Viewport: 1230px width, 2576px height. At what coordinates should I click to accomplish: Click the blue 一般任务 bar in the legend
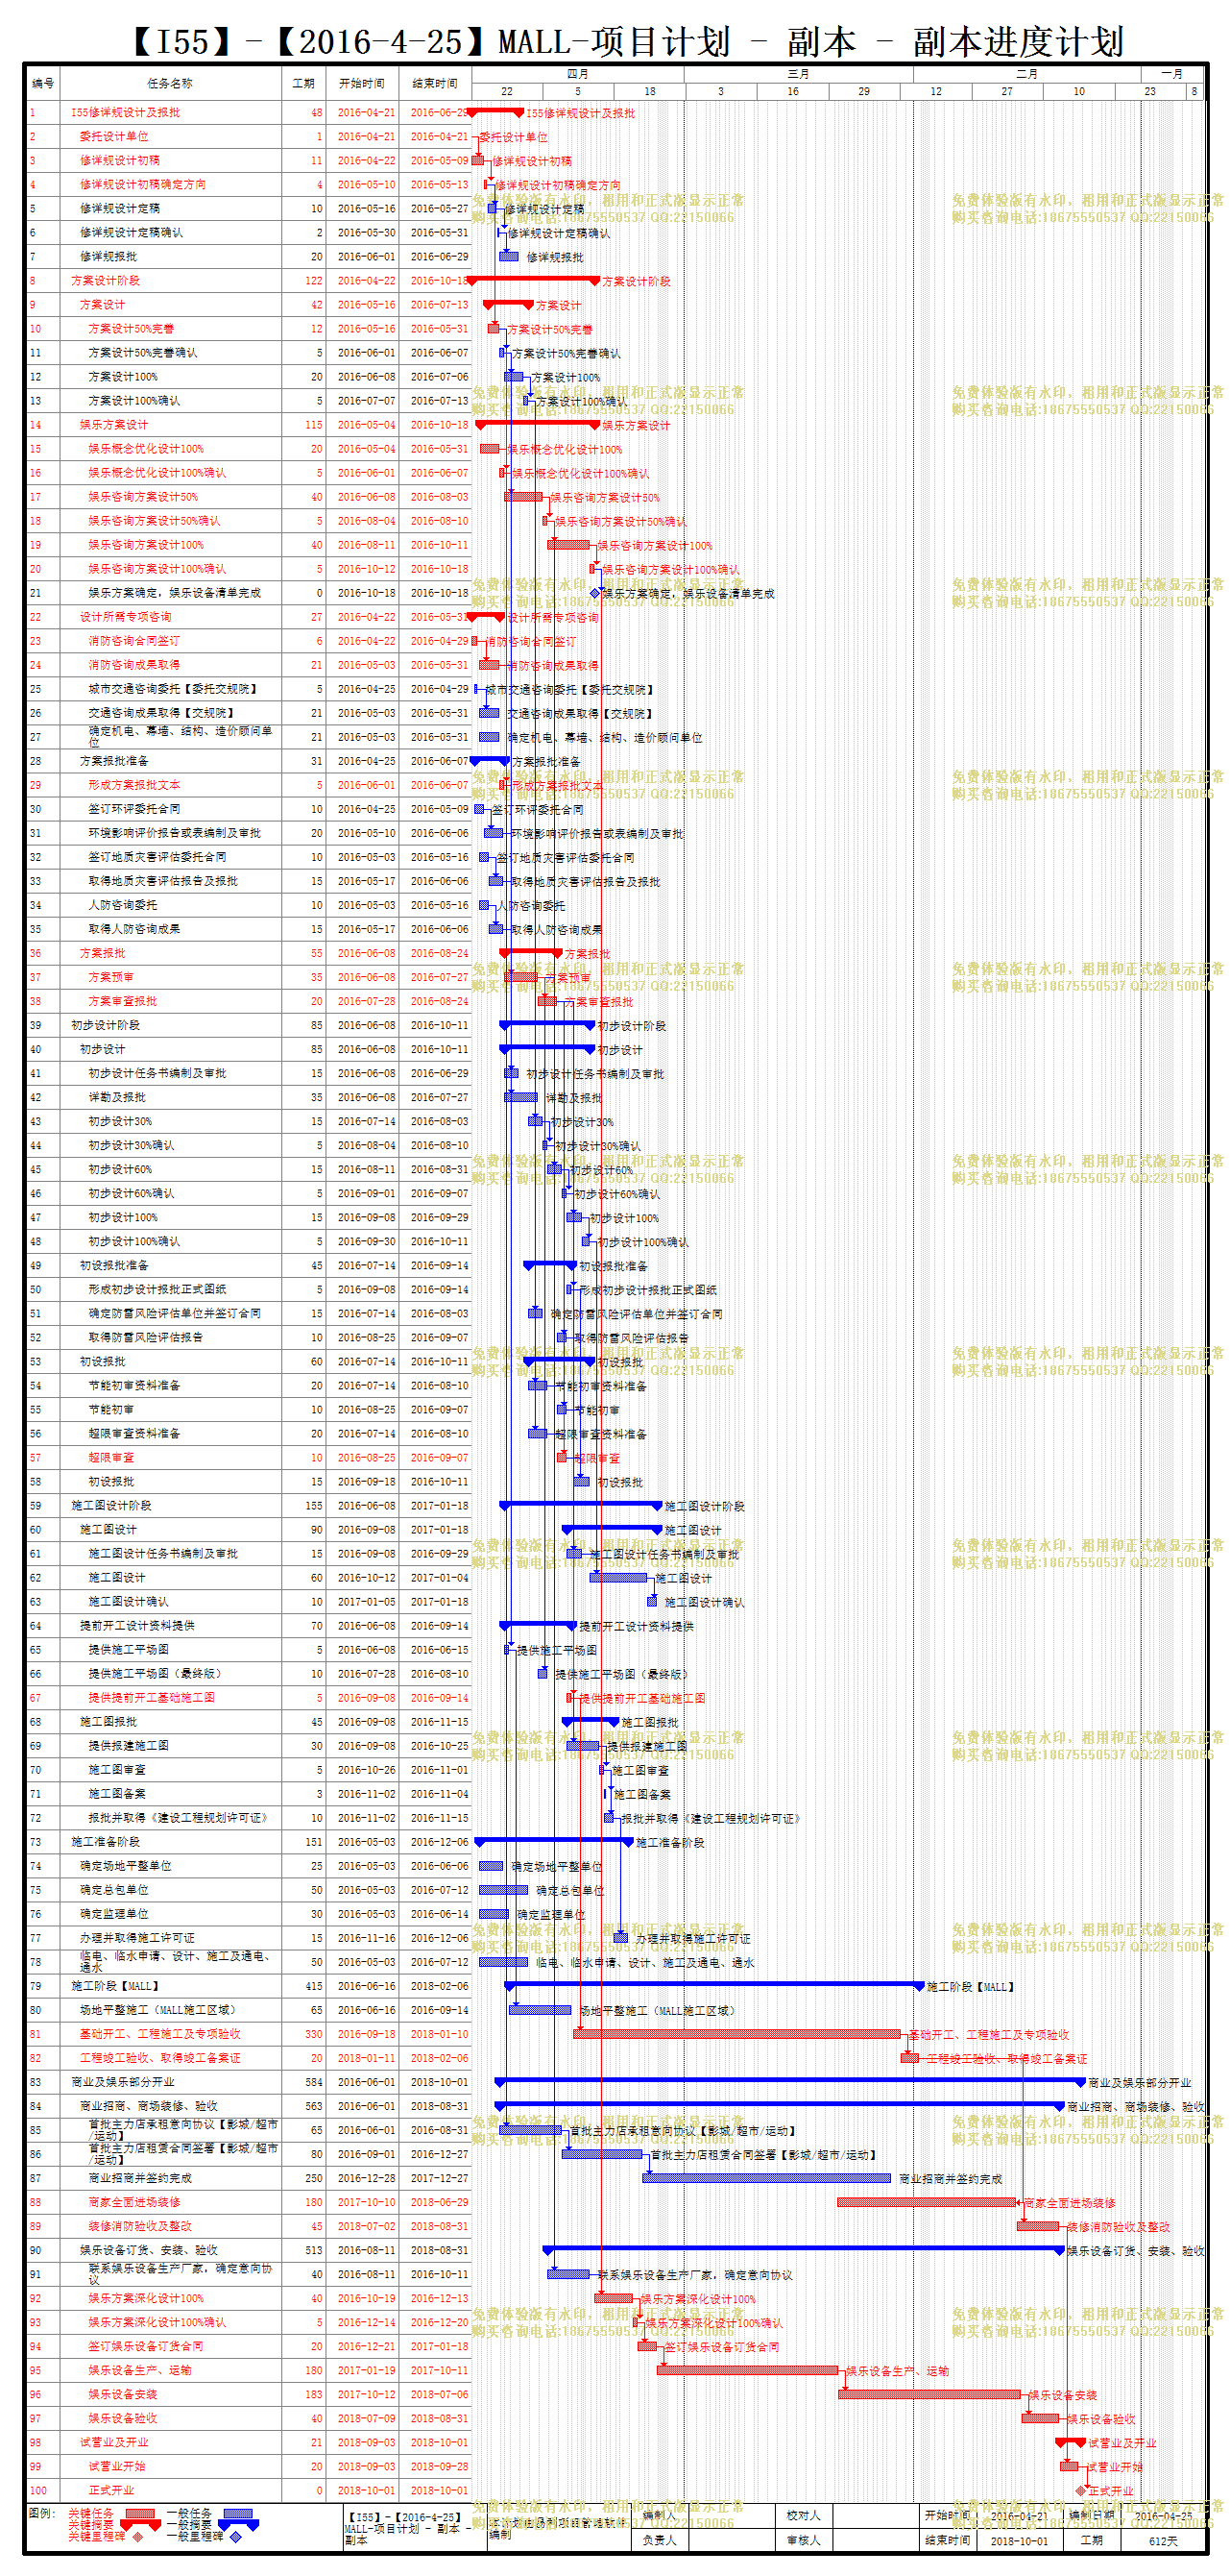tap(238, 2513)
